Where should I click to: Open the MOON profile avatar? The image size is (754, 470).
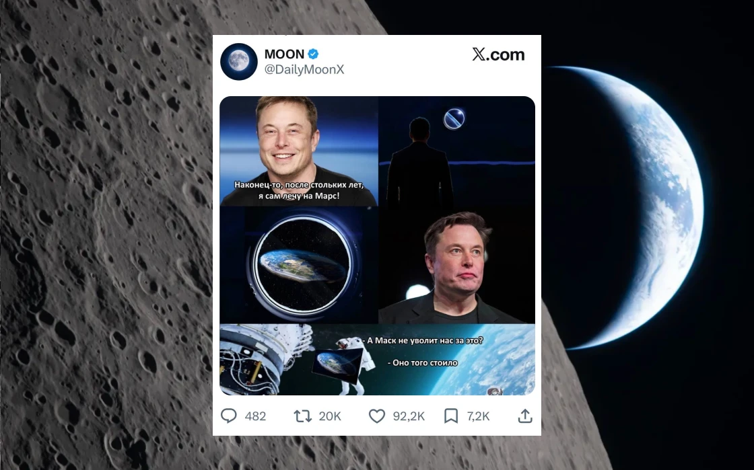click(x=239, y=61)
